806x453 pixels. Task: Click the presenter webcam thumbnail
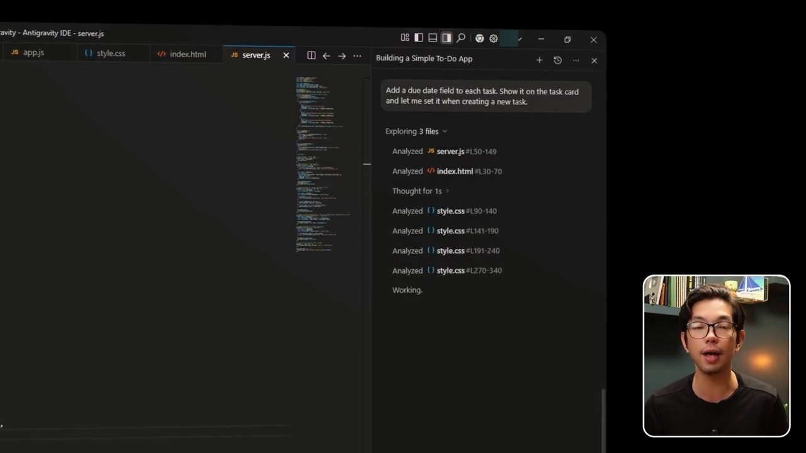(717, 356)
